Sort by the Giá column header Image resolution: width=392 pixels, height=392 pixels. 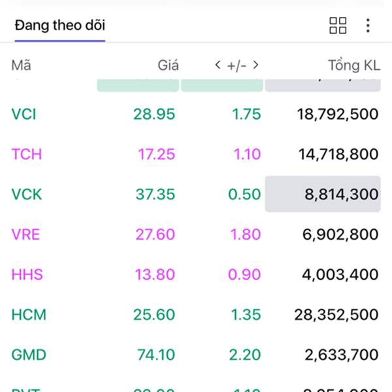(168, 65)
